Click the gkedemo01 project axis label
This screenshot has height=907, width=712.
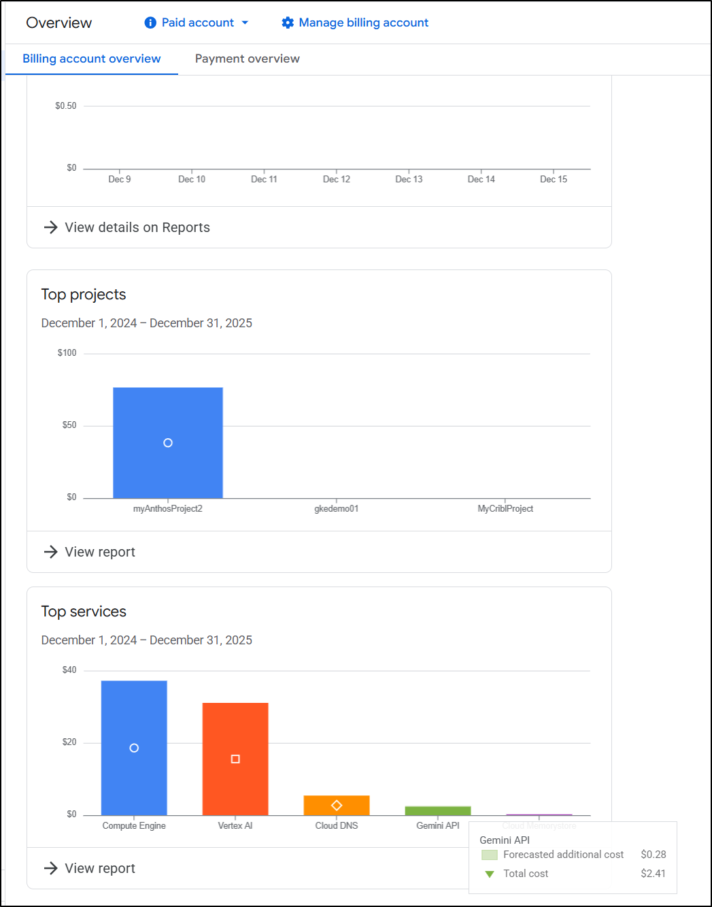click(x=336, y=509)
